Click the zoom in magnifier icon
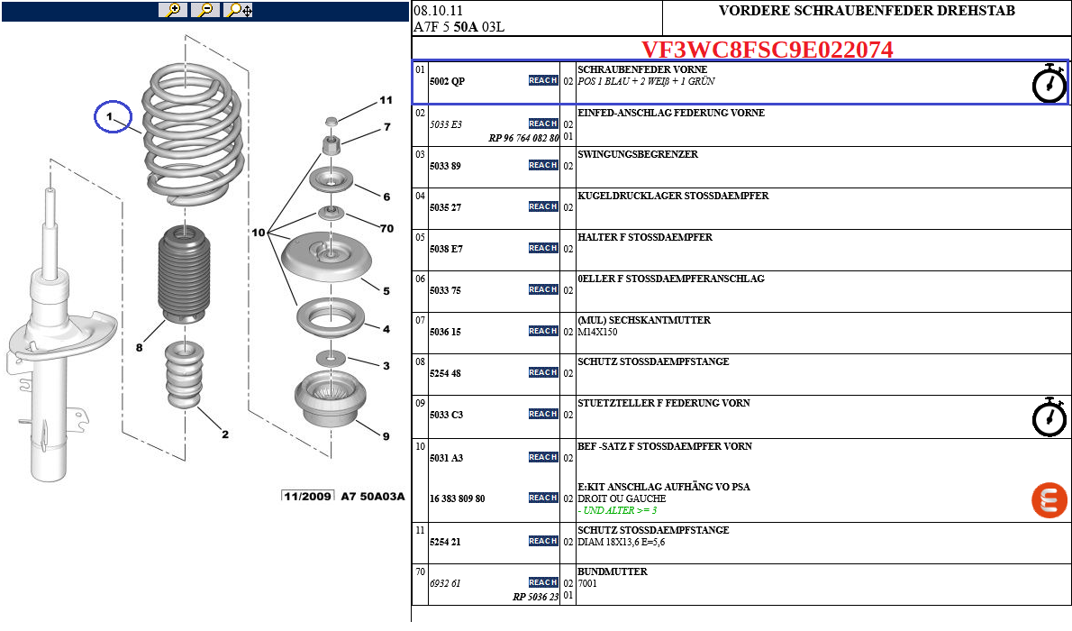The width and height of the screenshot is (1072, 631). [172, 10]
